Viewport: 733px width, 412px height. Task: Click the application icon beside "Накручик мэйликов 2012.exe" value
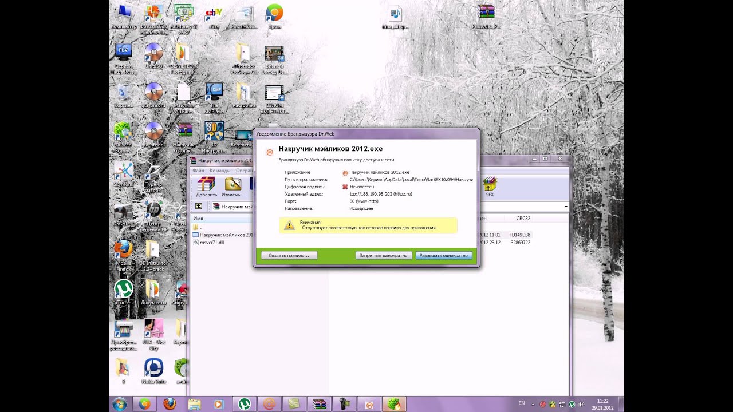[345, 172]
